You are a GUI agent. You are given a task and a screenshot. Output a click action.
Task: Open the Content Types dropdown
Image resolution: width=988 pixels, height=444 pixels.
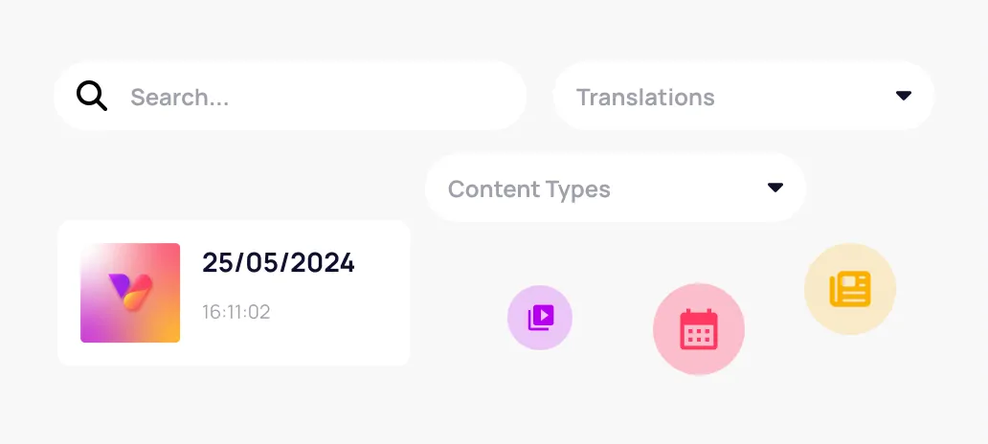[x=616, y=189]
